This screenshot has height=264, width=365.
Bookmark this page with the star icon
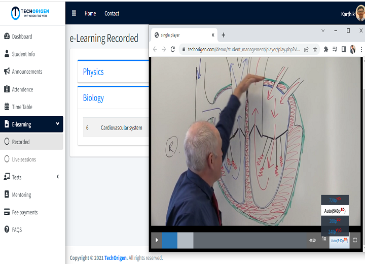[x=315, y=49]
